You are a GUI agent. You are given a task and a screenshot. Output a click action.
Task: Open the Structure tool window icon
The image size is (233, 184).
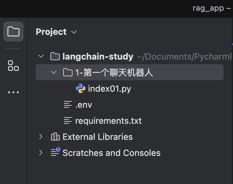[x=13, y=66]
